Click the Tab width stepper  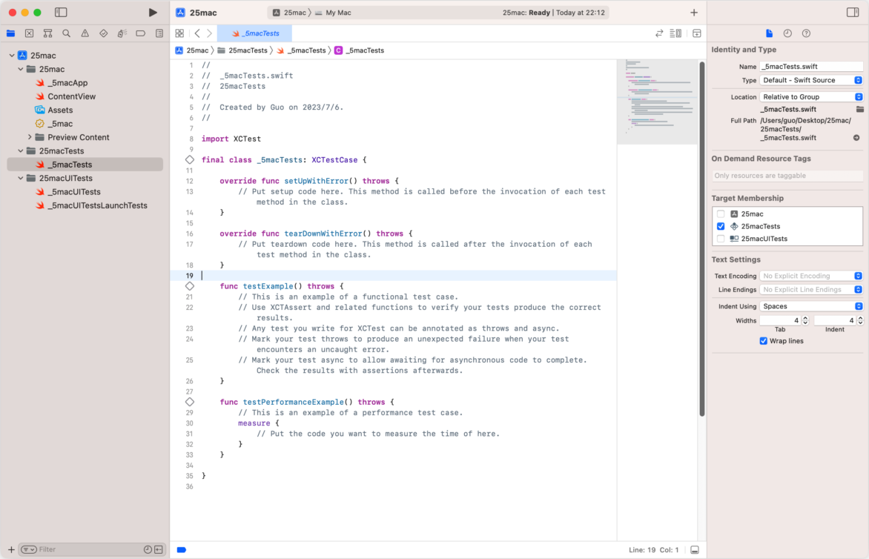[x=805, y=320]
